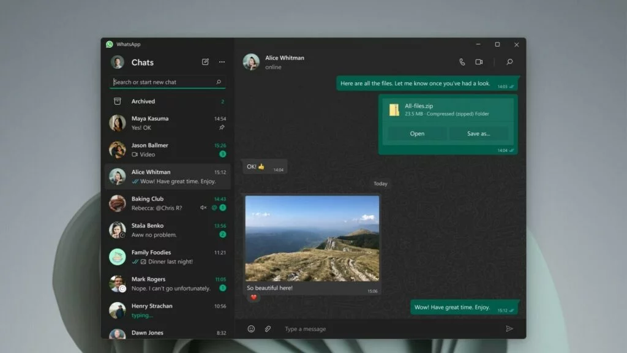This screenshot has width=627, height=353.
Task: Maximize the WhatsApp window
Action: coord(497,44)
